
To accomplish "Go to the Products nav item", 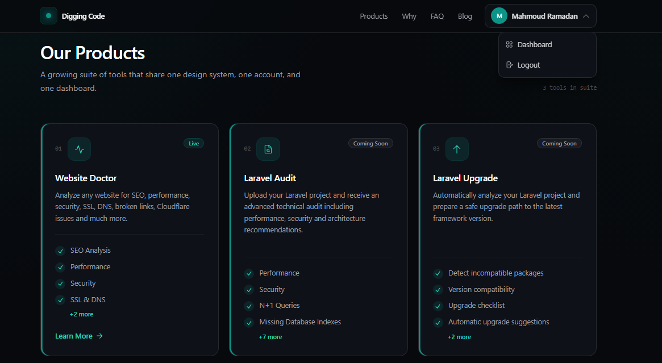I will [374, 16].
